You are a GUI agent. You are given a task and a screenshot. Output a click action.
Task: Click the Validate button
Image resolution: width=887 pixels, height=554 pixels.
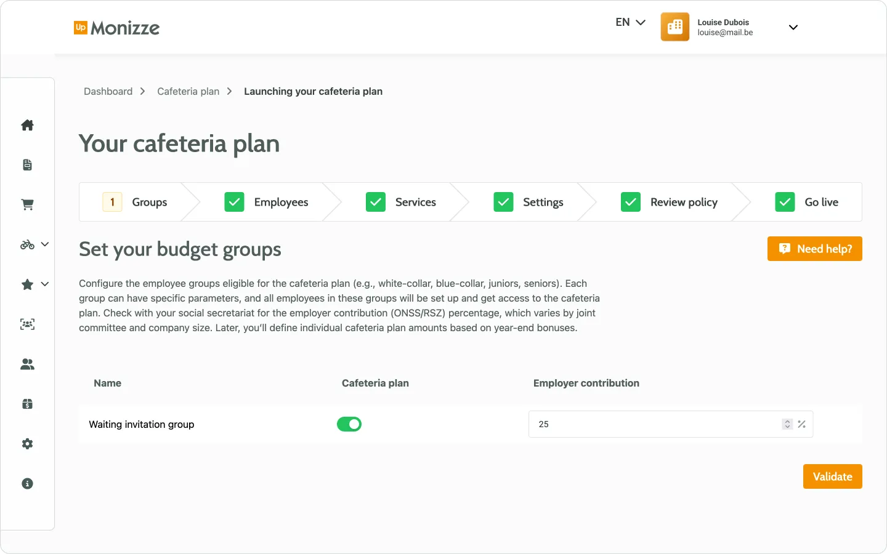pos(832,476)
